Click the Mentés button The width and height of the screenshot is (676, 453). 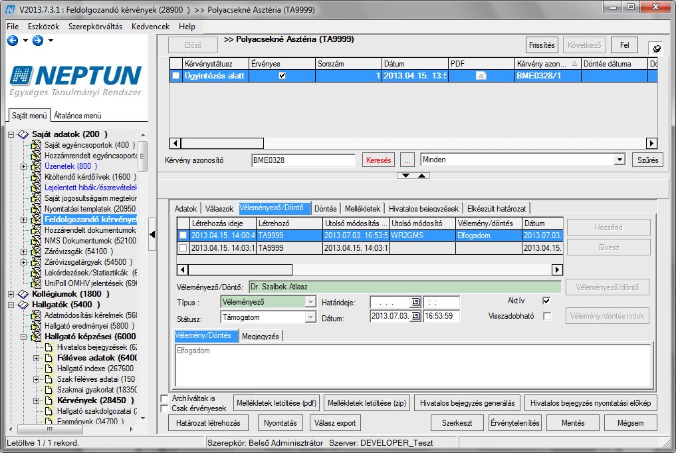click(573, 423)
